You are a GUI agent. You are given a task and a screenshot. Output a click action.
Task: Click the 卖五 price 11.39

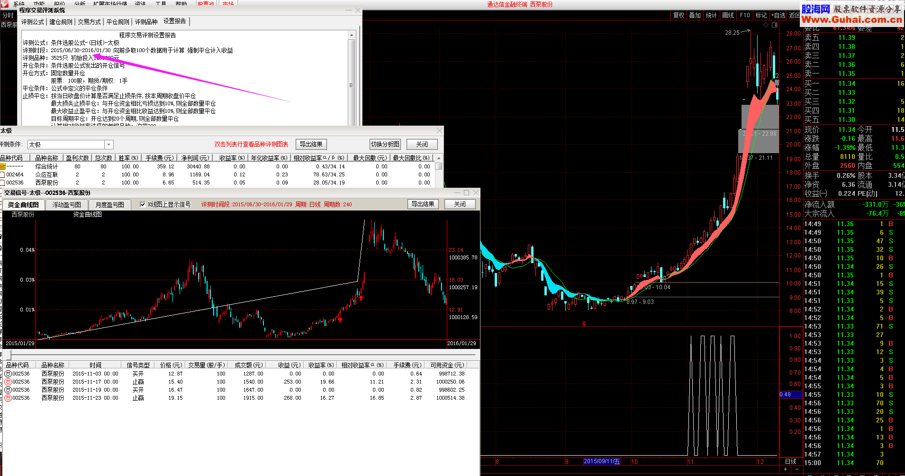click(846, 37)
